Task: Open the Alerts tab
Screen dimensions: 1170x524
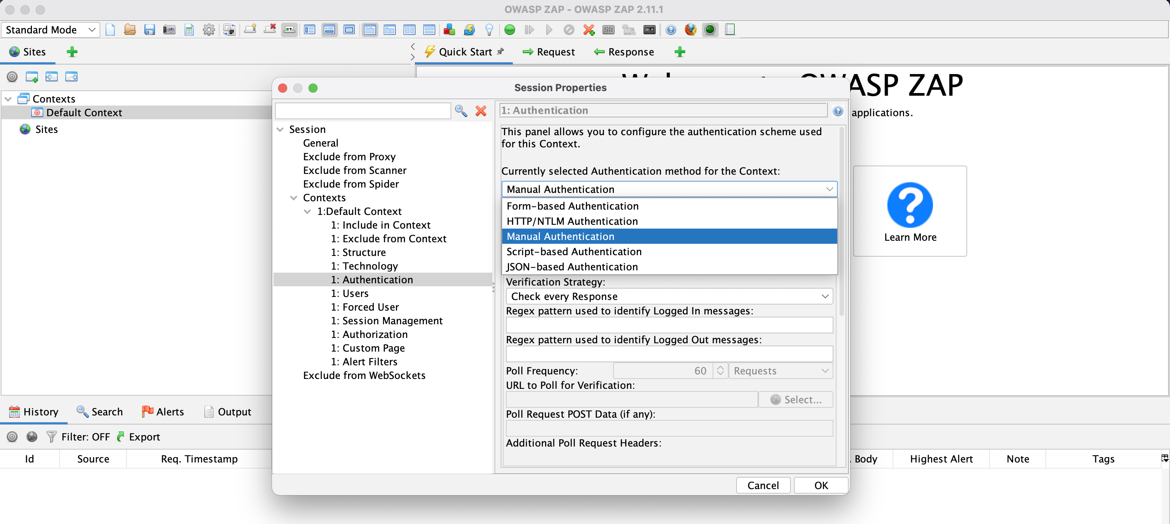Action: [x=163, y=412]
